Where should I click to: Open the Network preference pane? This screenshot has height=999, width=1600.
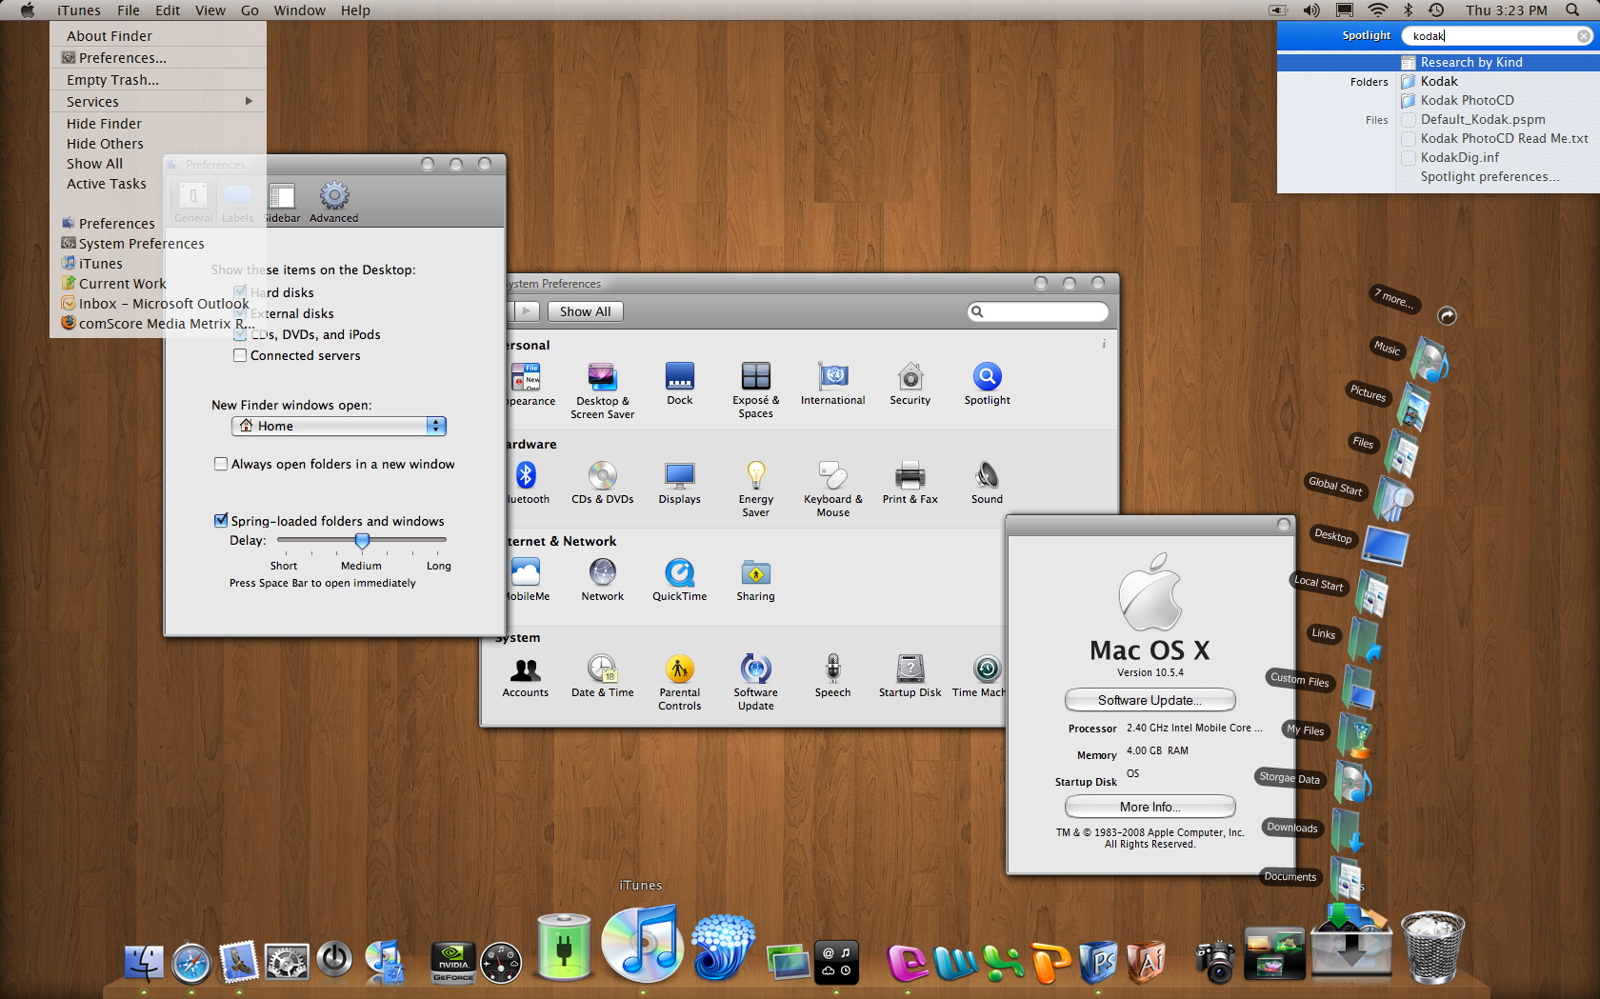[603, 580]
